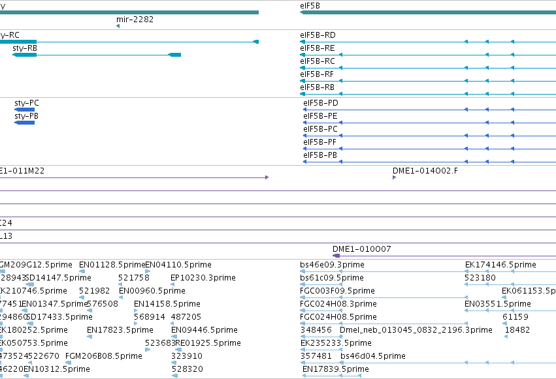
Task: Click feature 568914
Action: pos(150,317)
